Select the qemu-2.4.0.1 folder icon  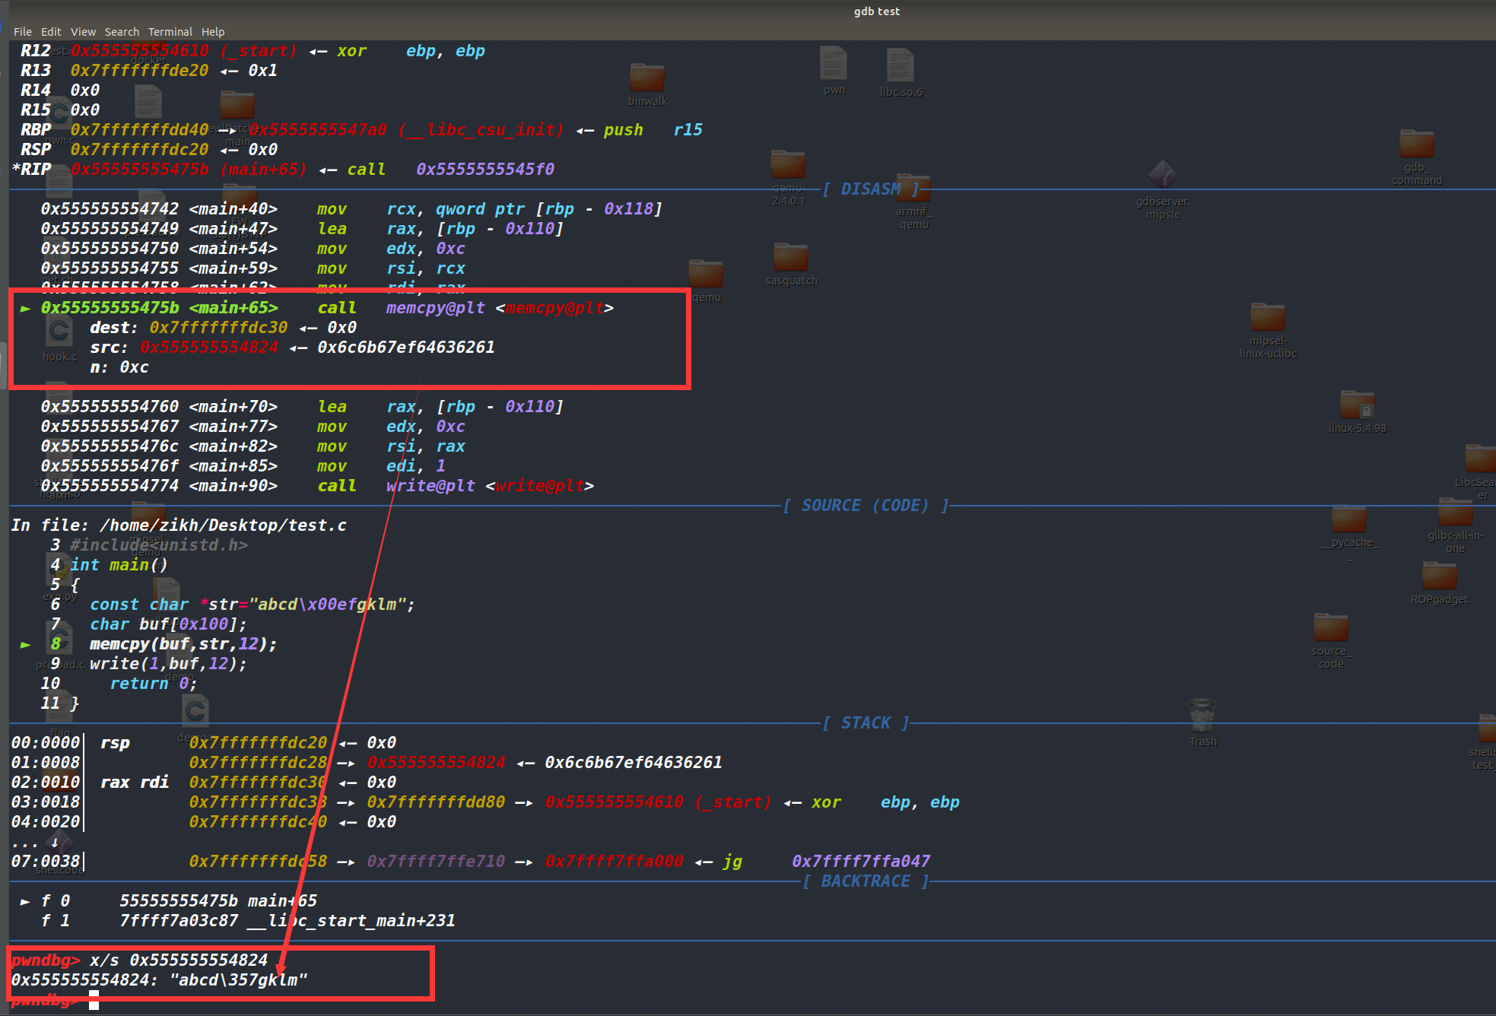[x=788, y=177]
